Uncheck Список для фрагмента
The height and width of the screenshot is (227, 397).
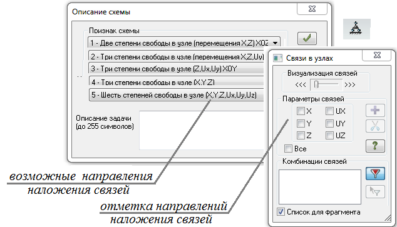pos(281,212)
